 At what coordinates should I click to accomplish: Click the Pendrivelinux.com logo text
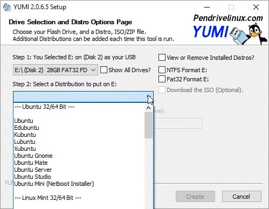(x=228, y=18)
